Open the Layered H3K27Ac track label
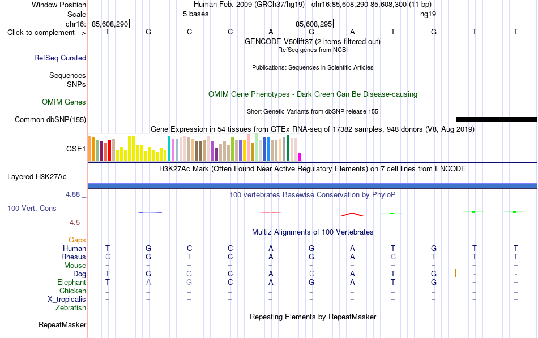Image resolution: width=538 pixels, height=338 pixels. point(37,177)
